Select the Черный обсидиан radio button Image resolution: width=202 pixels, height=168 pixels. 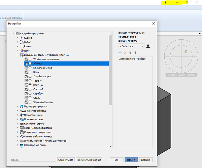[x=30, y=102]
